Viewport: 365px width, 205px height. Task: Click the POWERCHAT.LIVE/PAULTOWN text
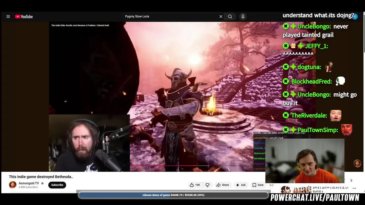pos(315,198)
